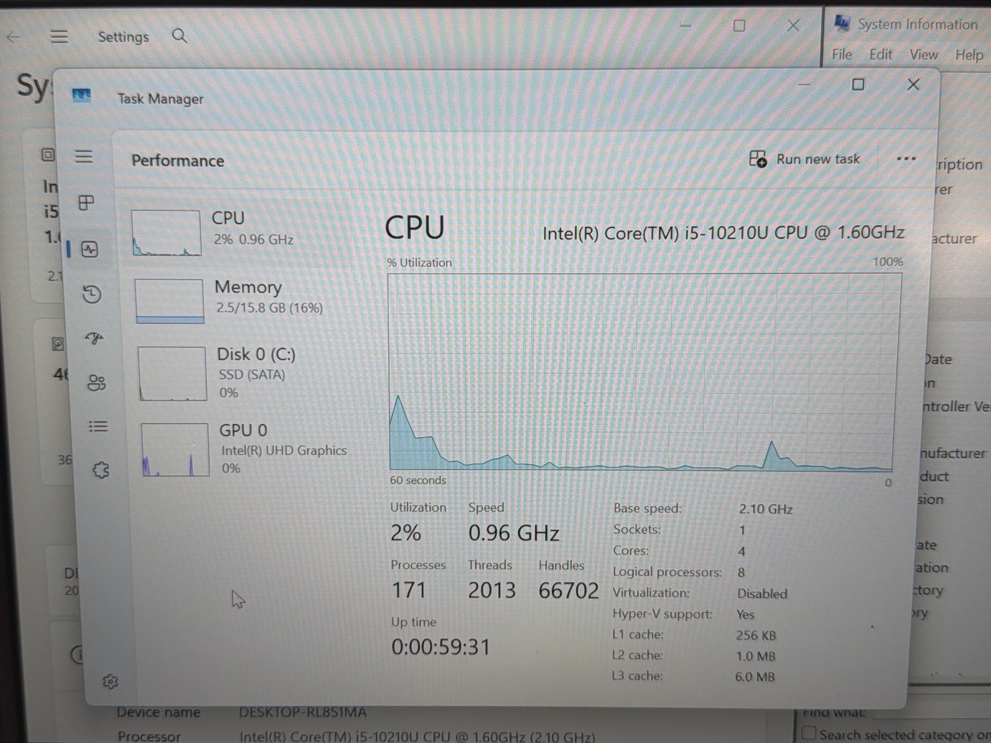The image size is (991, 743).
Task: Click the Logical processors value 8
Action: 741,572
